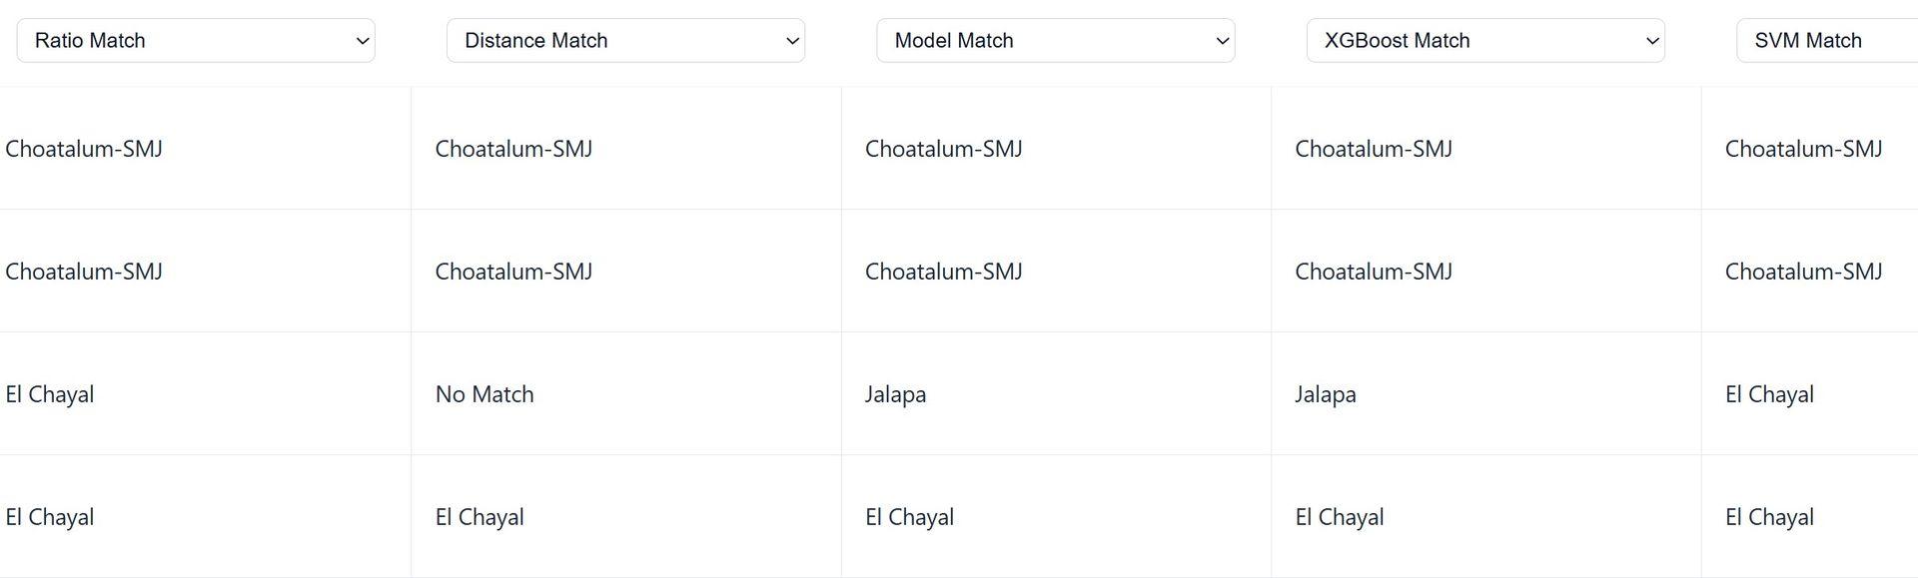Select Jalapa in the Model Match column
Screen dimensions: 1918x578
895,394
